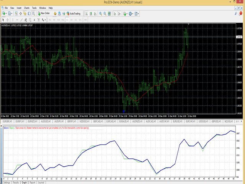
Task: Switch to GBPCAD,H1 chart tab
Action: tap(98, 121)
